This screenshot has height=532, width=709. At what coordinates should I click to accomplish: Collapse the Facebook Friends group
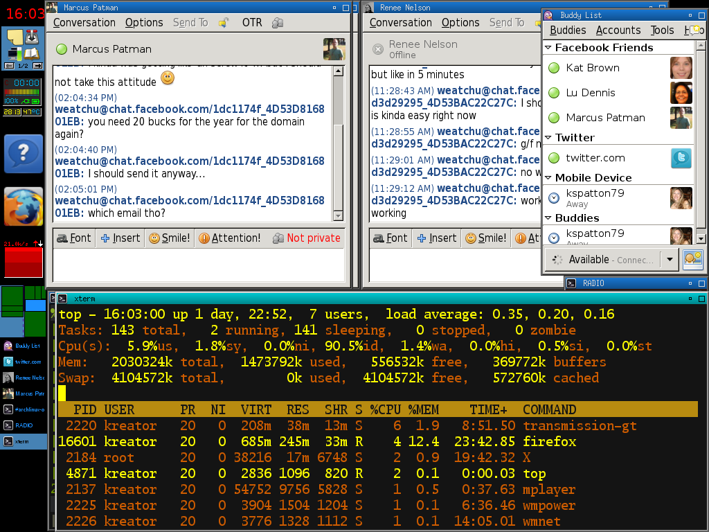pyautogui.click(x=548, y=48)
